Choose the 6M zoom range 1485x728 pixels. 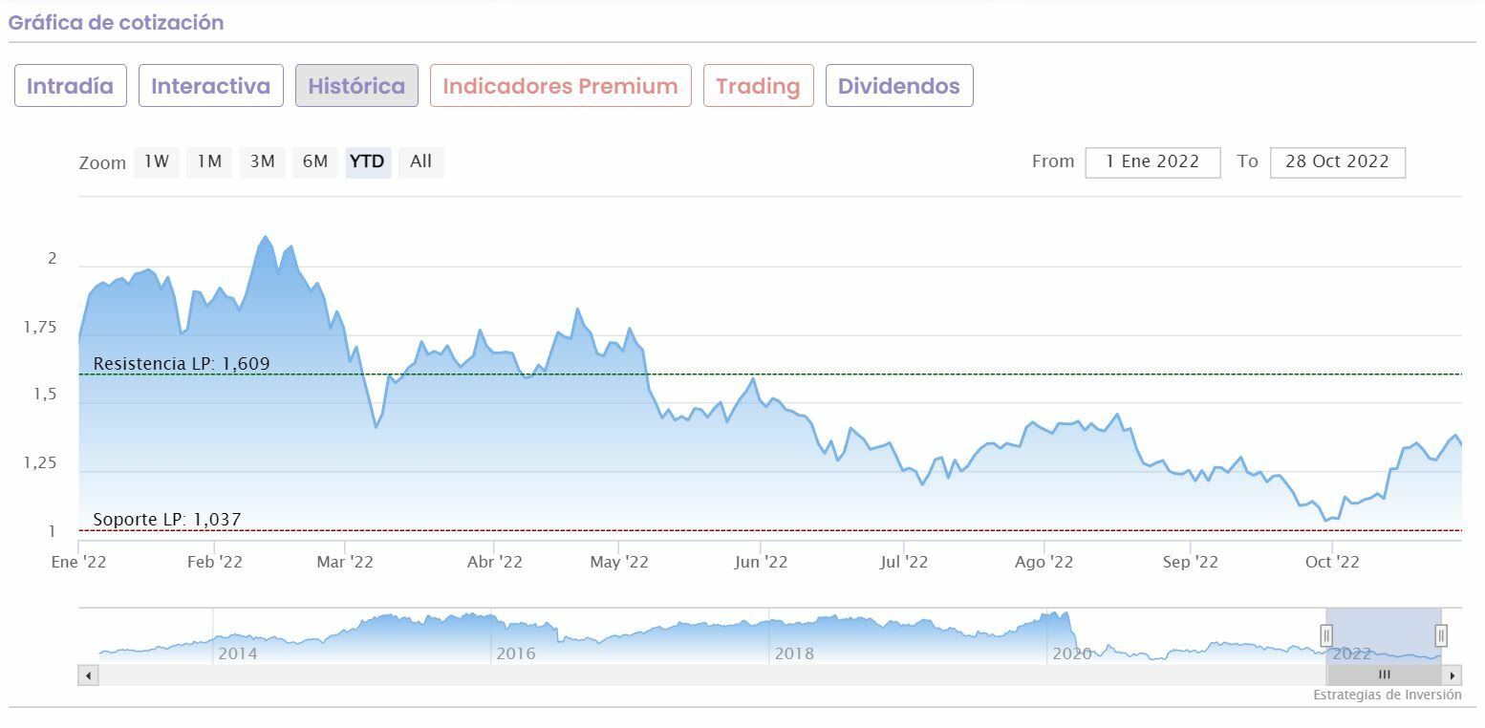(x=315, y=161)
